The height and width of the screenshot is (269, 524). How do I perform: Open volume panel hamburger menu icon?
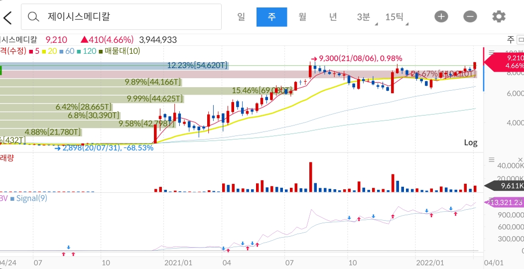tap(491, 160)
